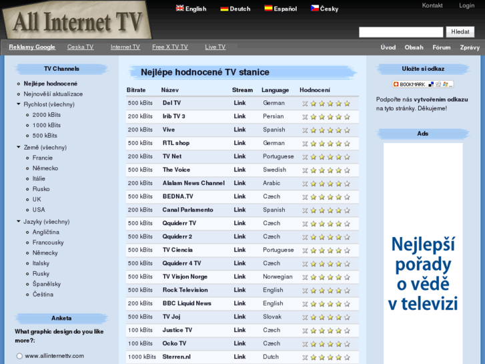Click the X rating icon for Rock Television
Viewport: 485px width, 364px height.
point(305,291)
